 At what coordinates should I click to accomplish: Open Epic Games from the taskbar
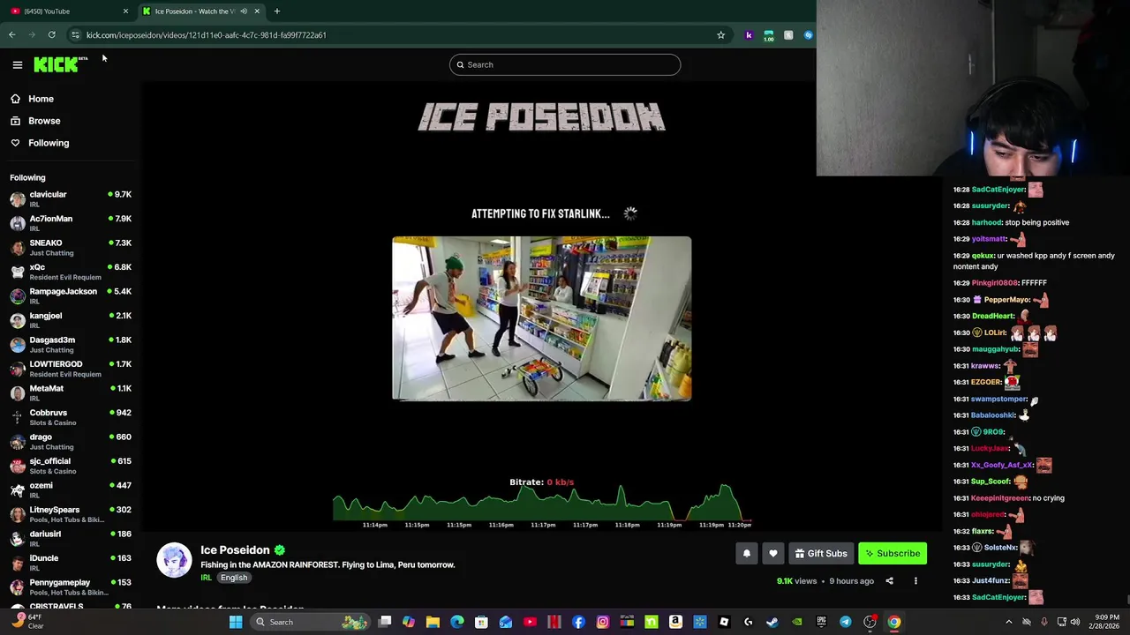point(821,623)
